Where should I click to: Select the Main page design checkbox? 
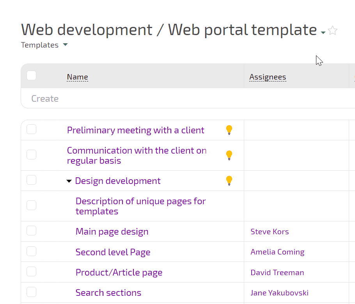tap(32, 231)
